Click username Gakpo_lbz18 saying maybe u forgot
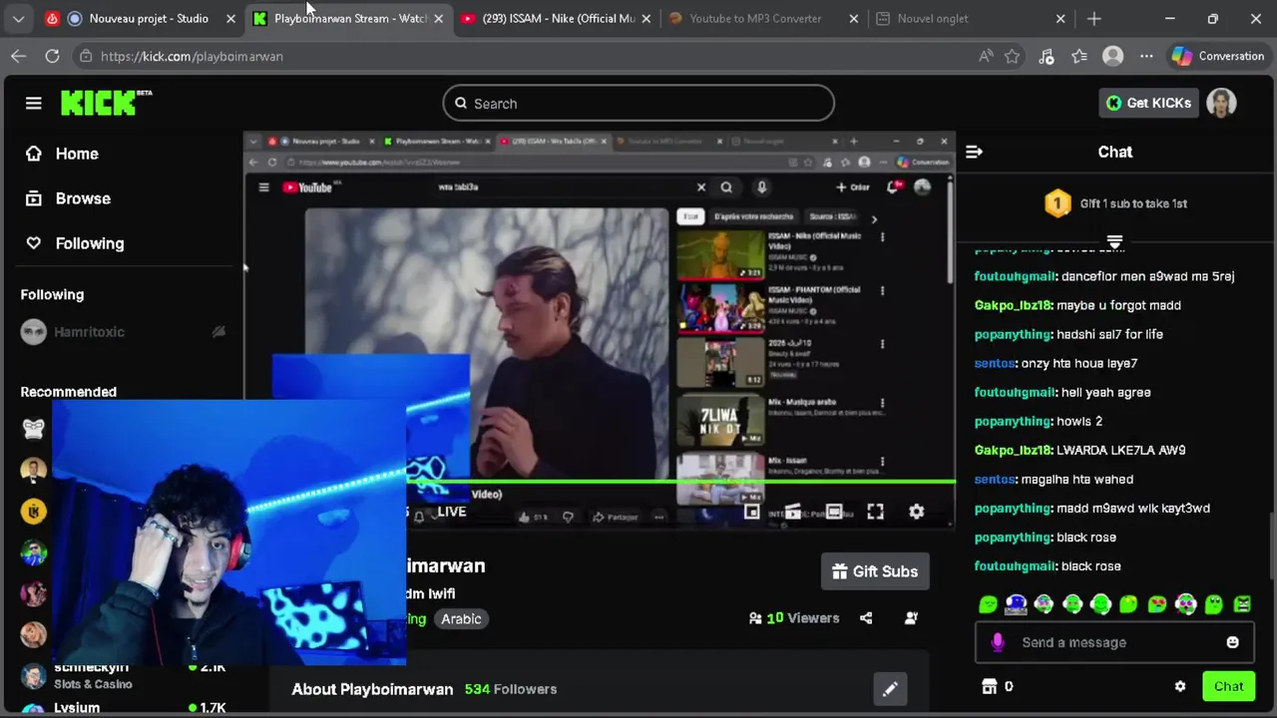The height and width of the screenshot is (718, 1277). pyautogui.click(x=1013, y=305)
